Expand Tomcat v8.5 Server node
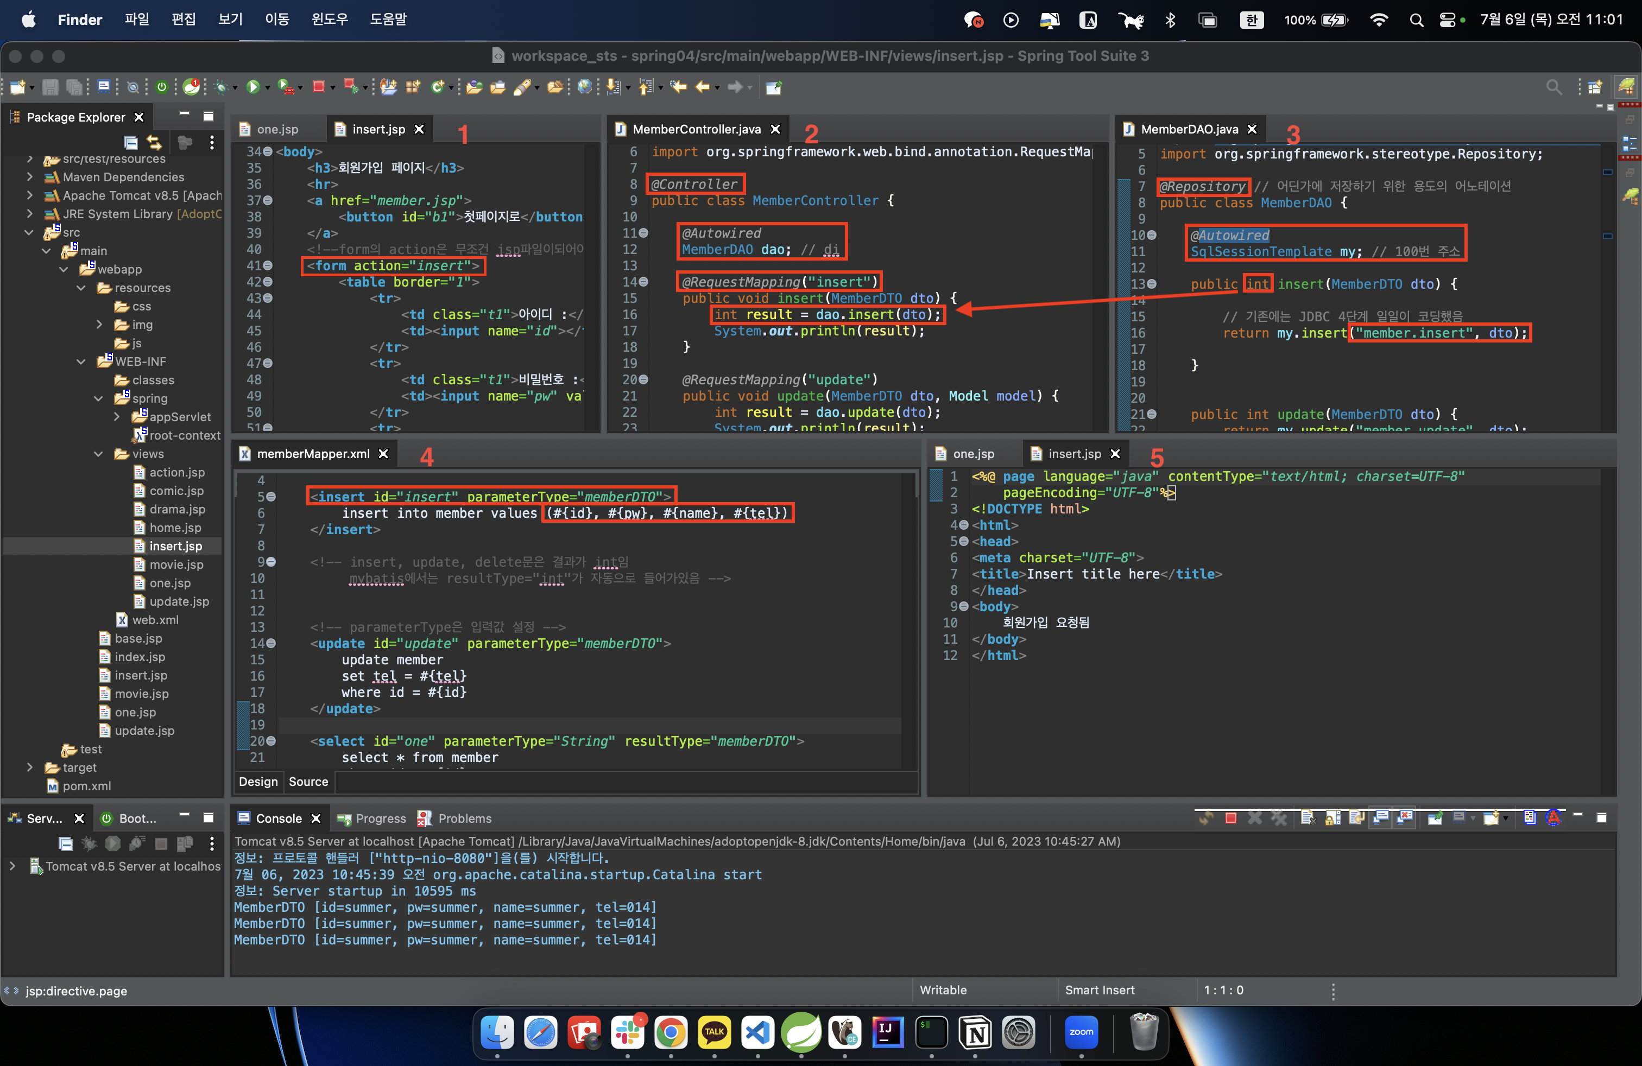Screen dimensions: 1642x1066 (12, 866)
